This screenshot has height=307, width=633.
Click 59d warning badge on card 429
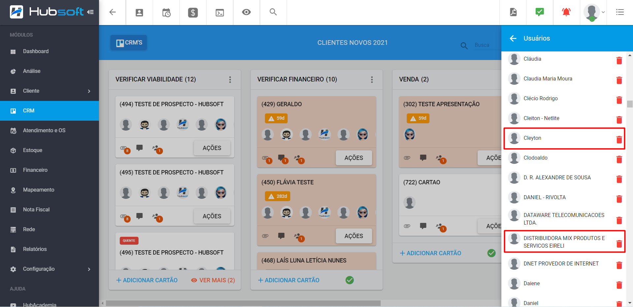[x=276, y=118]
